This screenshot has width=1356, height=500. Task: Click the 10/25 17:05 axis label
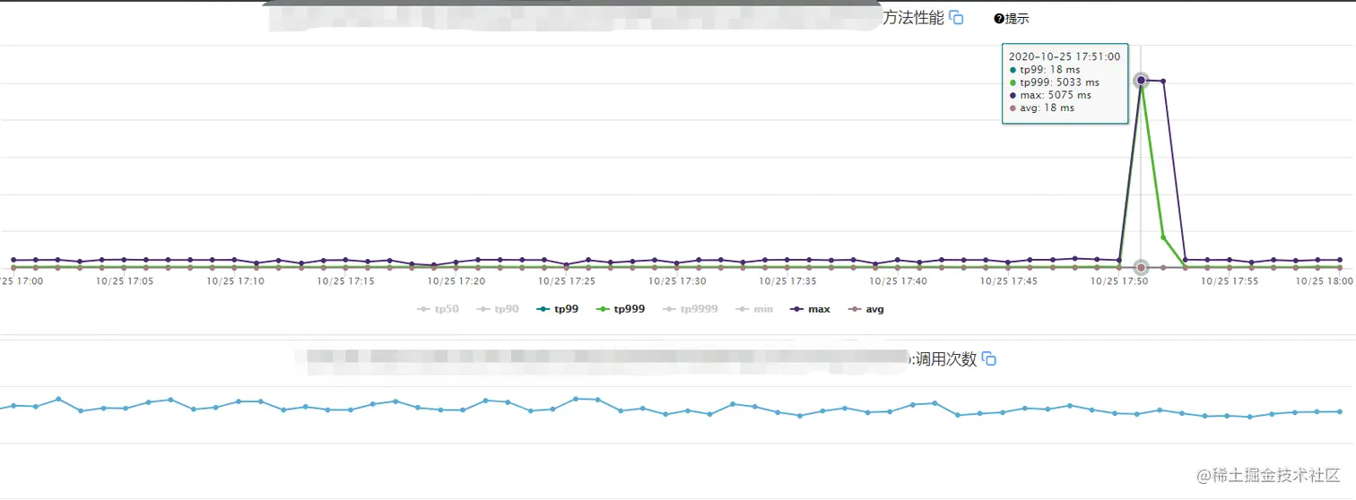[125, 280]
